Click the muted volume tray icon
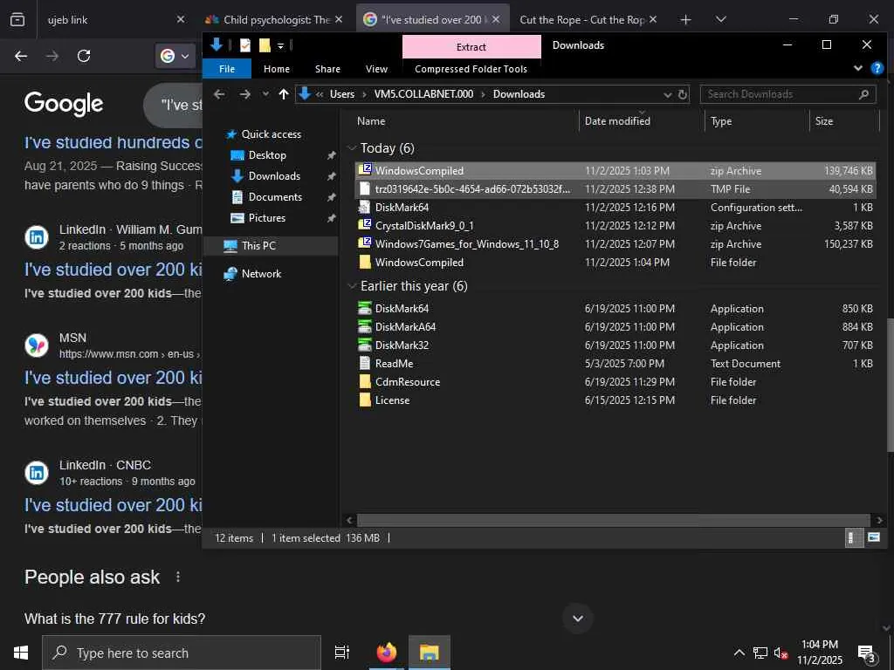This screenshot has width=894, height=670. click(x=781, y=653)
